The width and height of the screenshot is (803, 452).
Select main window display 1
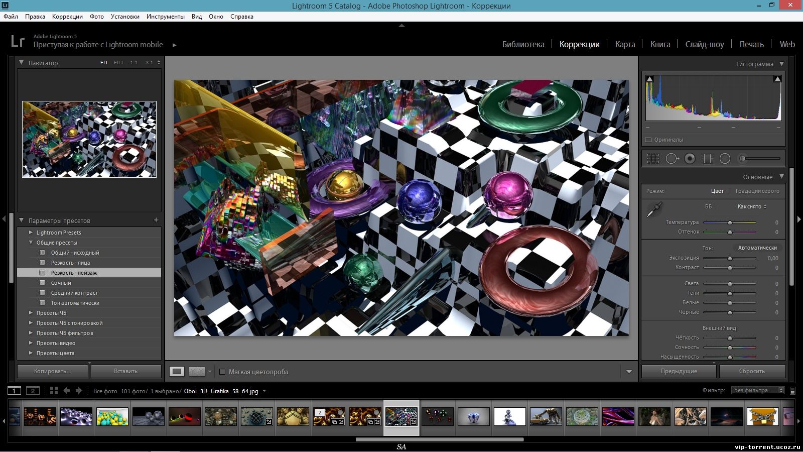pyautogui.click(x=15, y=391)
